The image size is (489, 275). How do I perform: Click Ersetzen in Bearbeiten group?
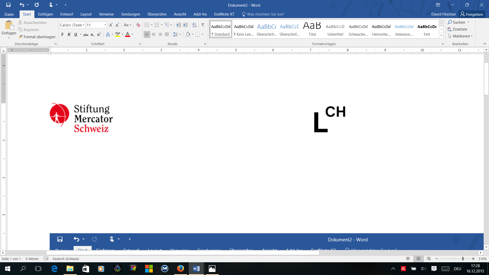click(457, 29)
